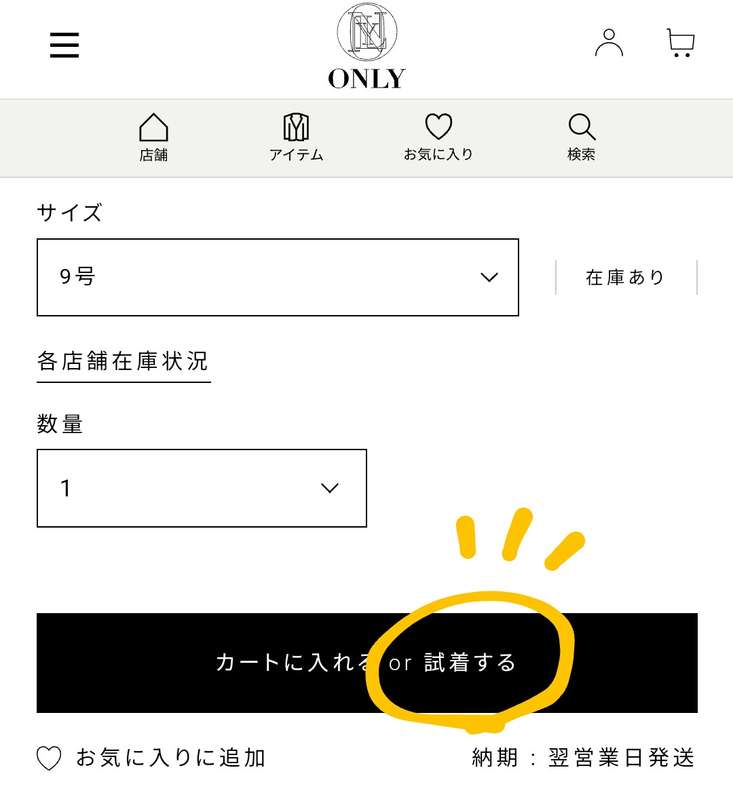Tap the heart favorites icon in nav bar
The image size is (733, 789).
[438, 126]
